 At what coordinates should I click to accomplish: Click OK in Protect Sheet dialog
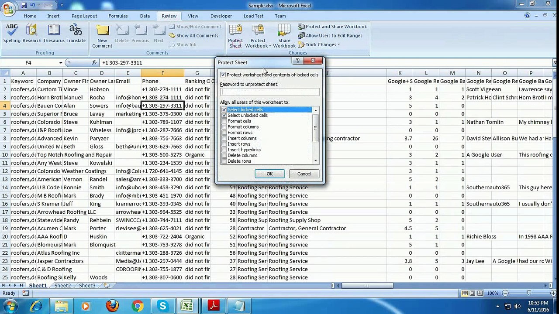point(269,174)
